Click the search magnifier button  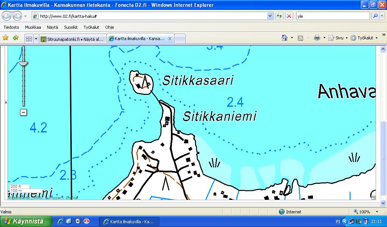(375, 16)
